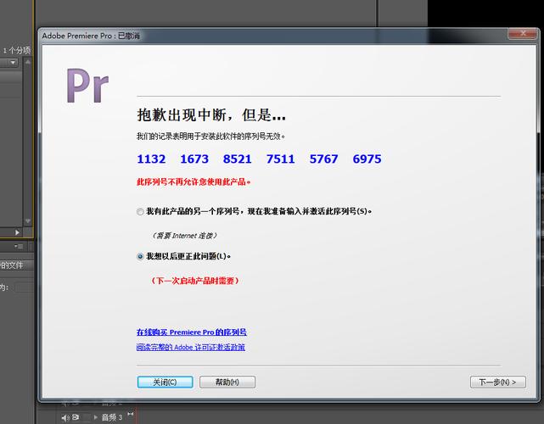Click the 帮助(H) help button
The width and height of the screenshot is (544, 424).
click(x=227, y=382)
